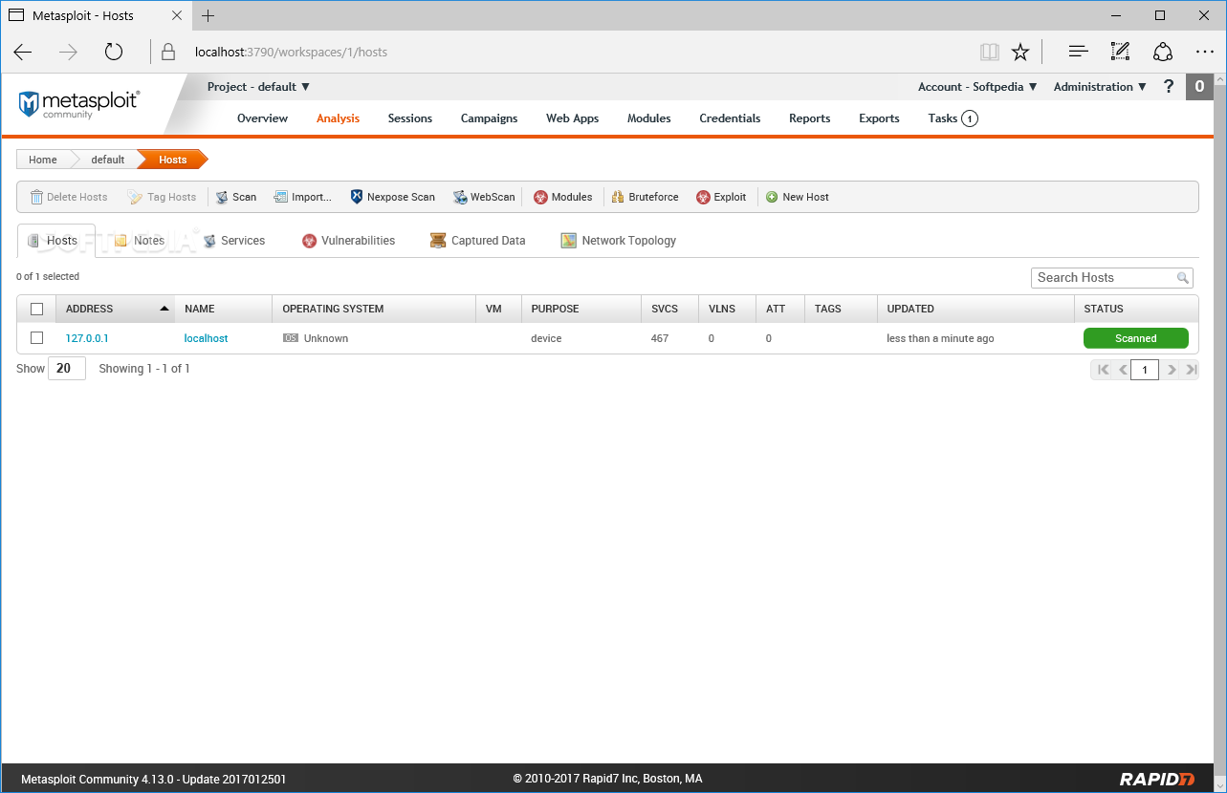Open the Sessions menu
The width and height of the screenshot is (1227, 793).
click(409, 118)
